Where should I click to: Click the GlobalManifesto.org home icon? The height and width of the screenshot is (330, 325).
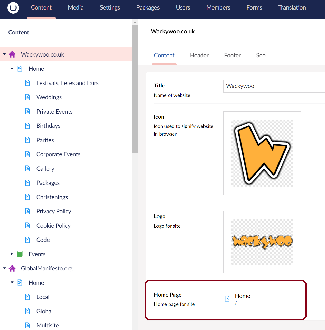(x=12, y=268)
